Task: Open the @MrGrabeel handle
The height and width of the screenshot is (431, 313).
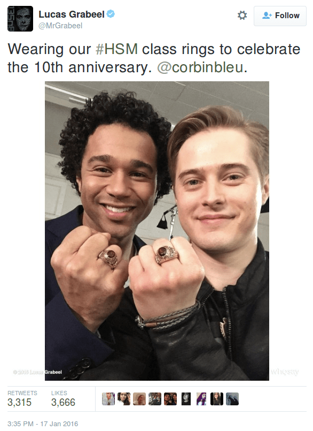Action: tap(60, 26)
